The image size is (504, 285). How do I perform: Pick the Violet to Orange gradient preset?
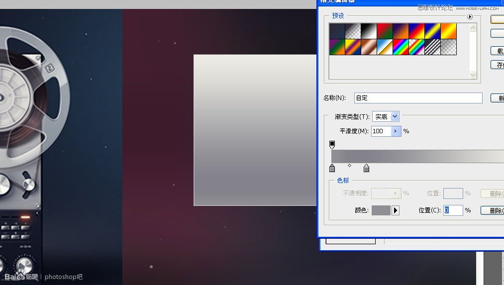(401, 31)
